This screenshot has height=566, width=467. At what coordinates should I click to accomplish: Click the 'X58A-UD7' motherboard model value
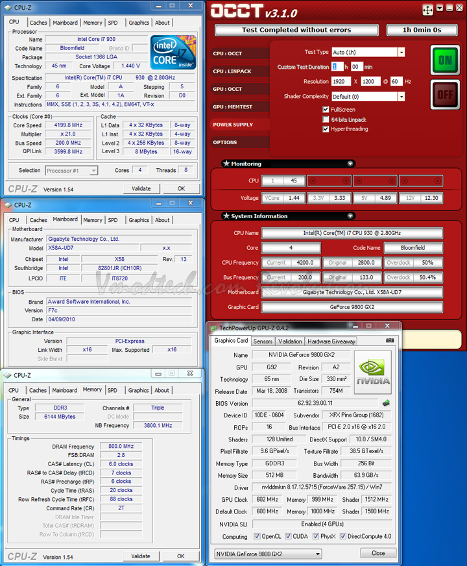[93, 248]
